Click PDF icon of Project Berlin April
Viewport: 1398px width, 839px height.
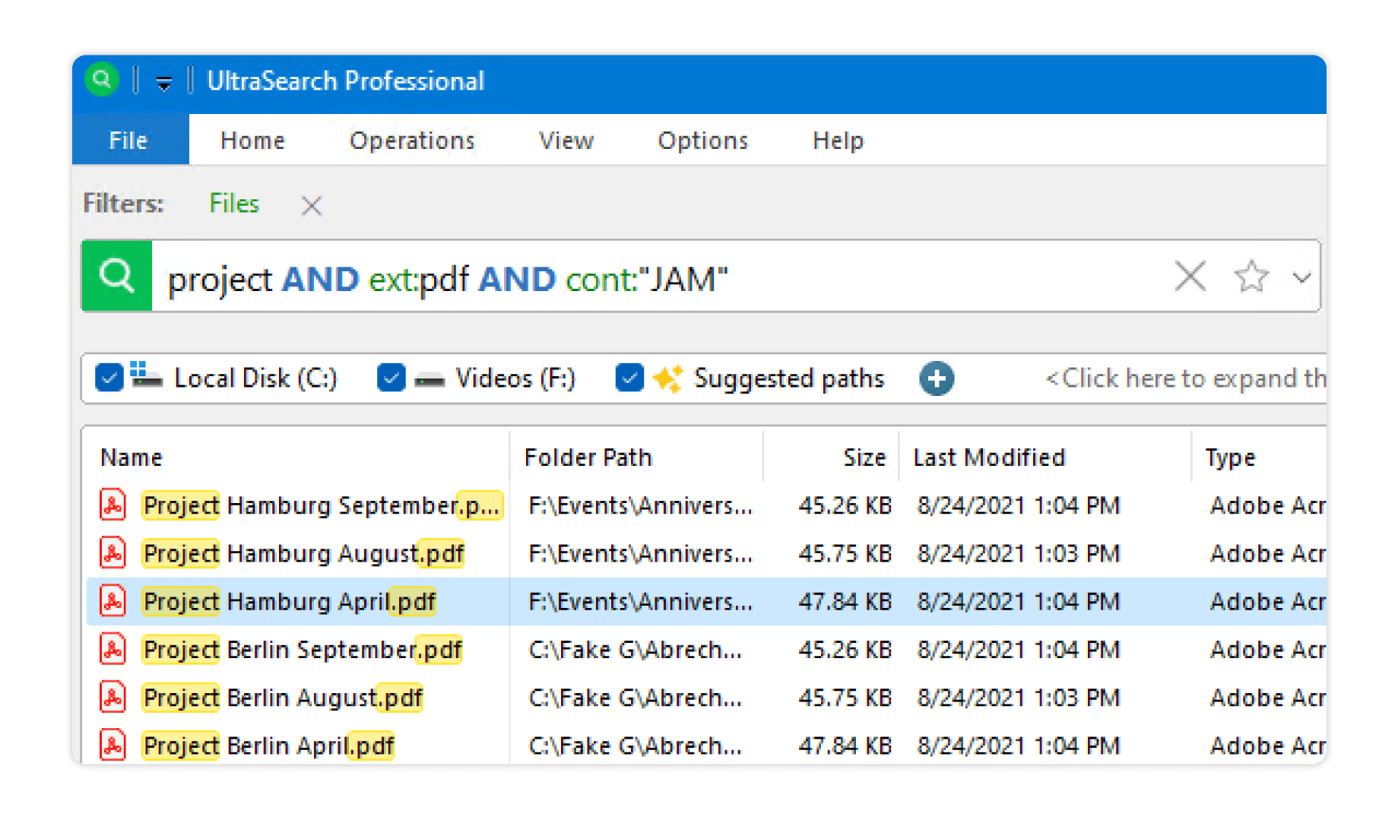tap(113, 746)
